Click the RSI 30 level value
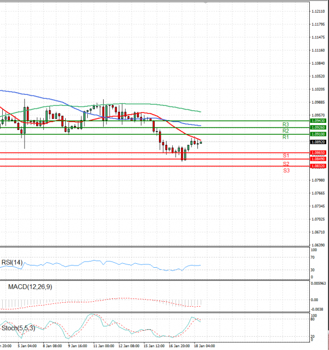The width and height of the screenshot is (329, 350). (313, 270)
